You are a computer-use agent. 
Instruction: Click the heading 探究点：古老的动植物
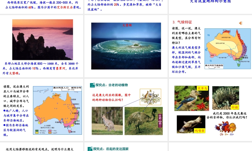pyautogui.click(x=112, y=85)
